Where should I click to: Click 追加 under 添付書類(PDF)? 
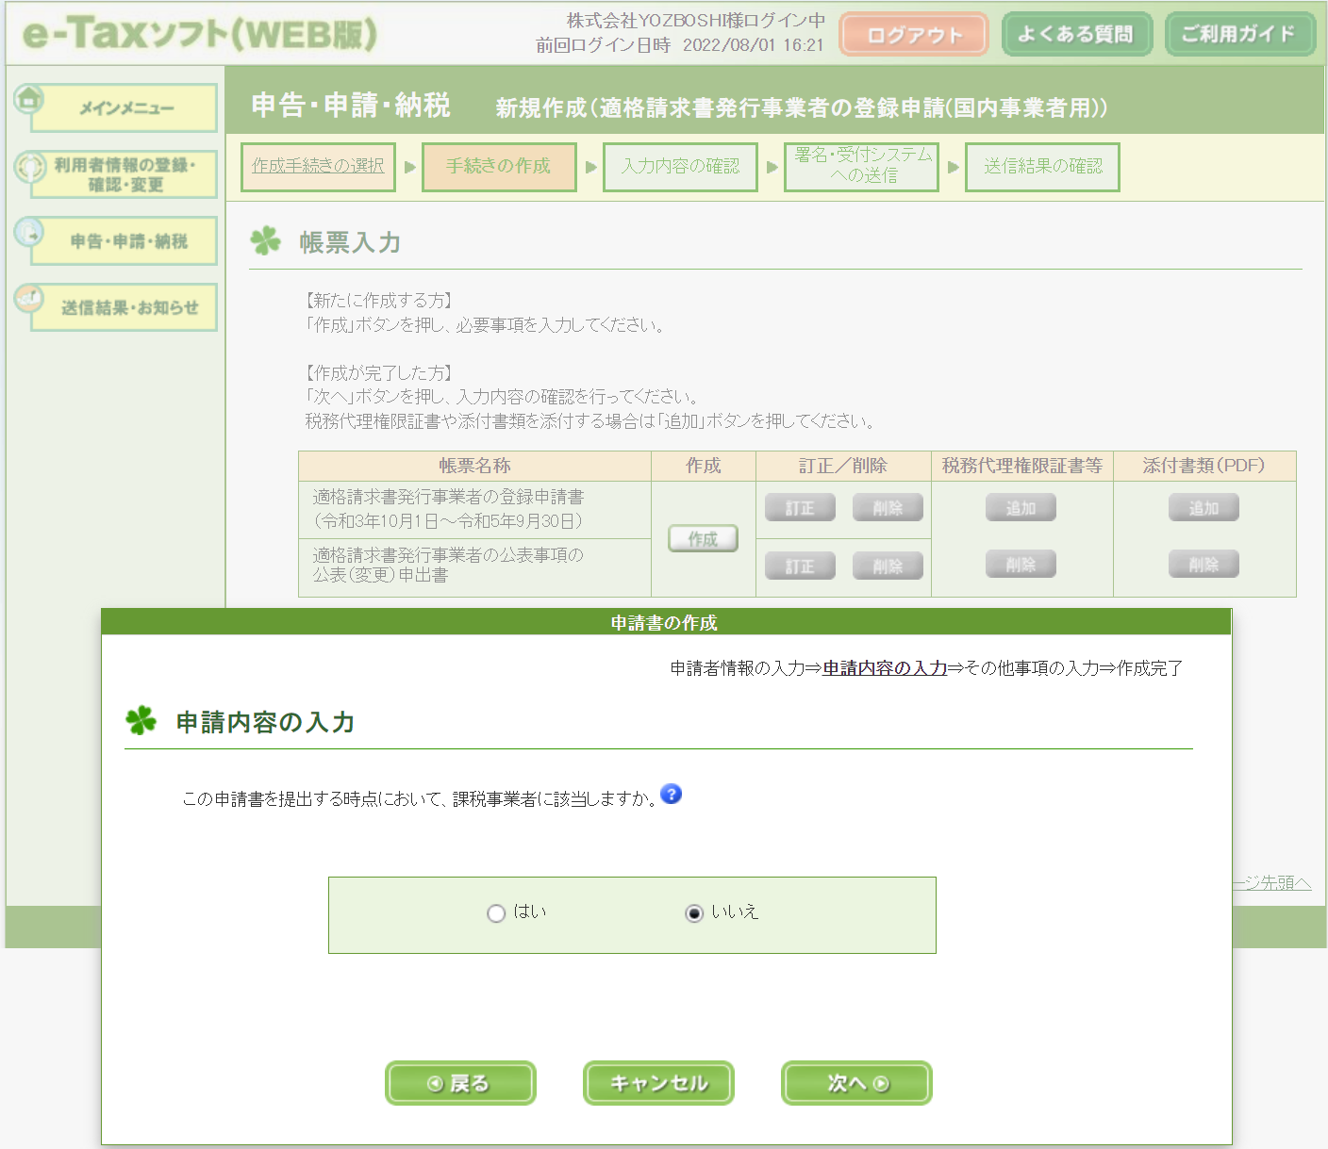pyautogui.click(x=1203, y=508)
